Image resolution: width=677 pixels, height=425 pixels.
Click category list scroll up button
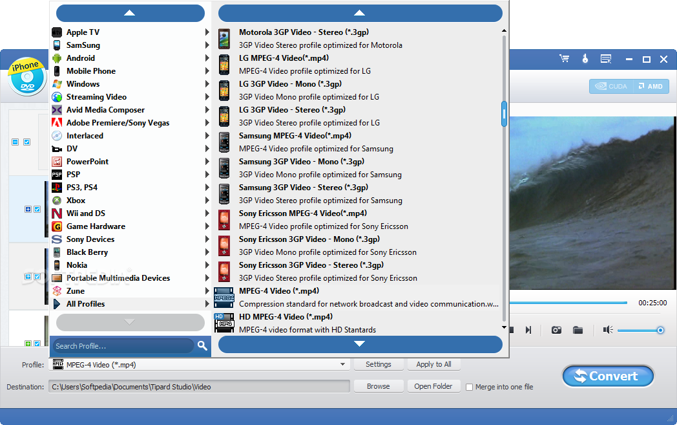click(130, 13)
